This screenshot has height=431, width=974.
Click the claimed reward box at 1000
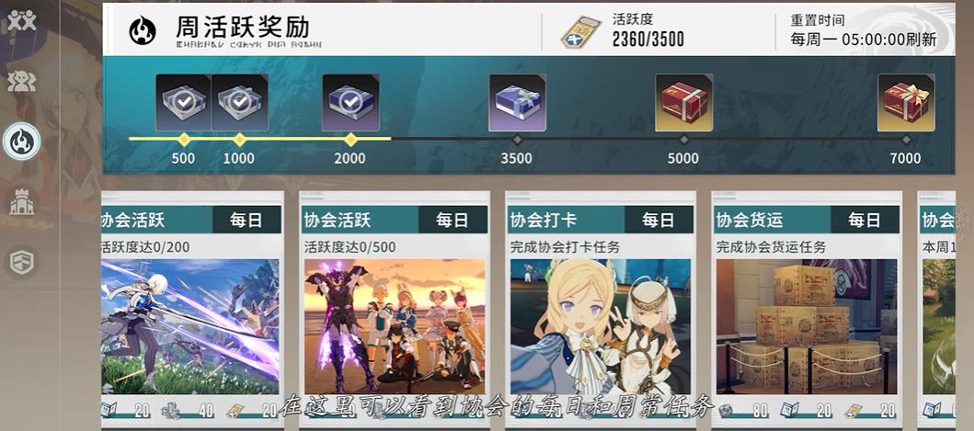click(240, 103)
